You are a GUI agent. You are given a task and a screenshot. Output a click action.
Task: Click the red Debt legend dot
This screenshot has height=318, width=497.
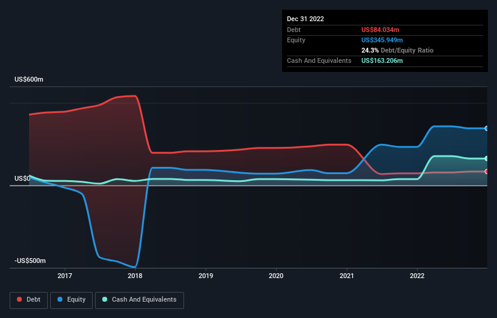click(x=19, y=299)
